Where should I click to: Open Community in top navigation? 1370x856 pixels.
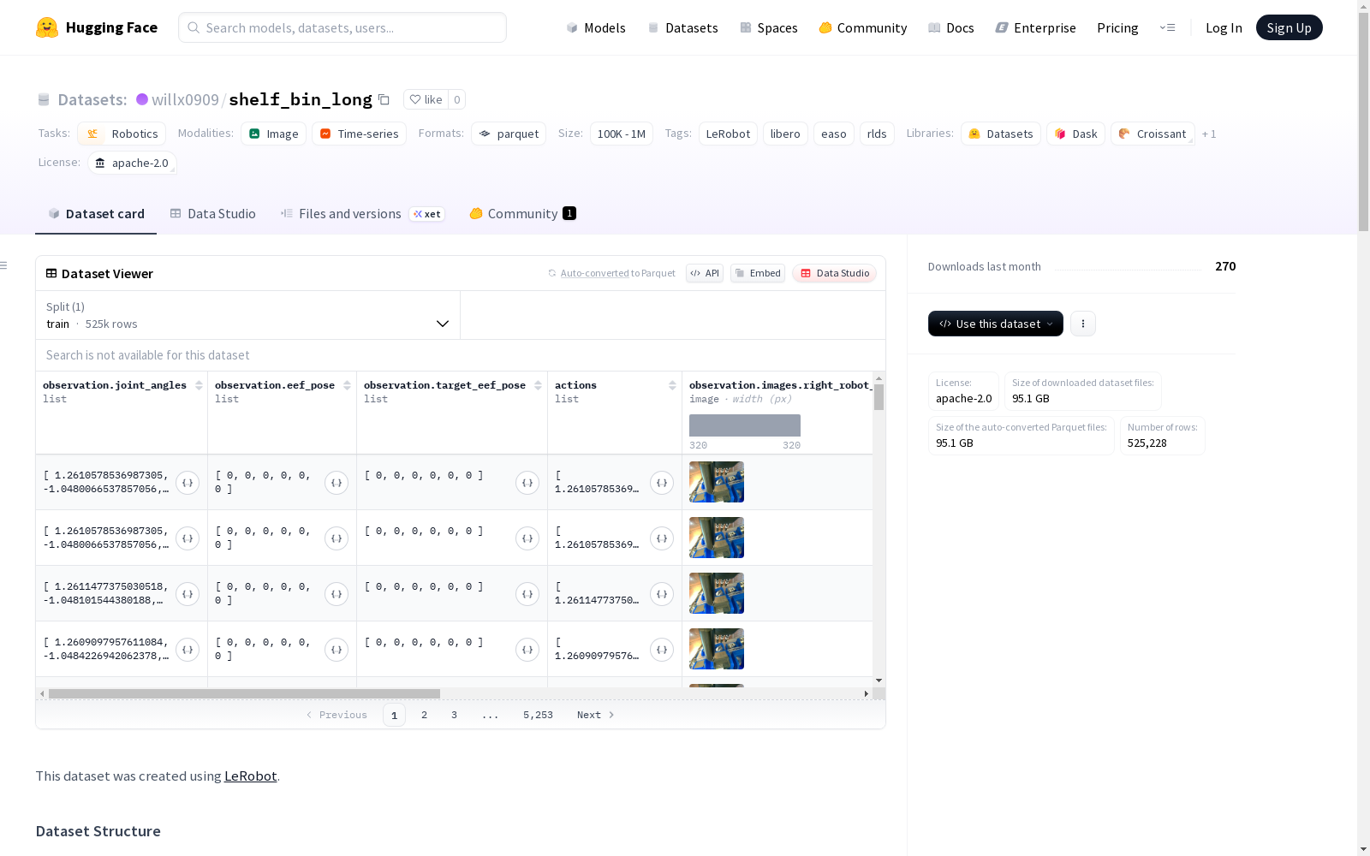coord(863,27)
